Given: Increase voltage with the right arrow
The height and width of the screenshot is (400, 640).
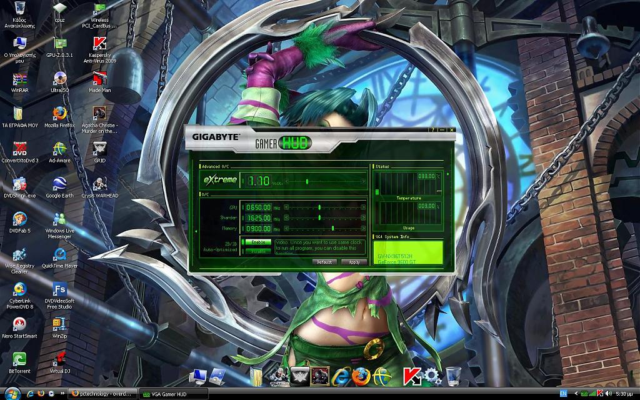Looking at the screenshot, I should click(x=363, y=181).
